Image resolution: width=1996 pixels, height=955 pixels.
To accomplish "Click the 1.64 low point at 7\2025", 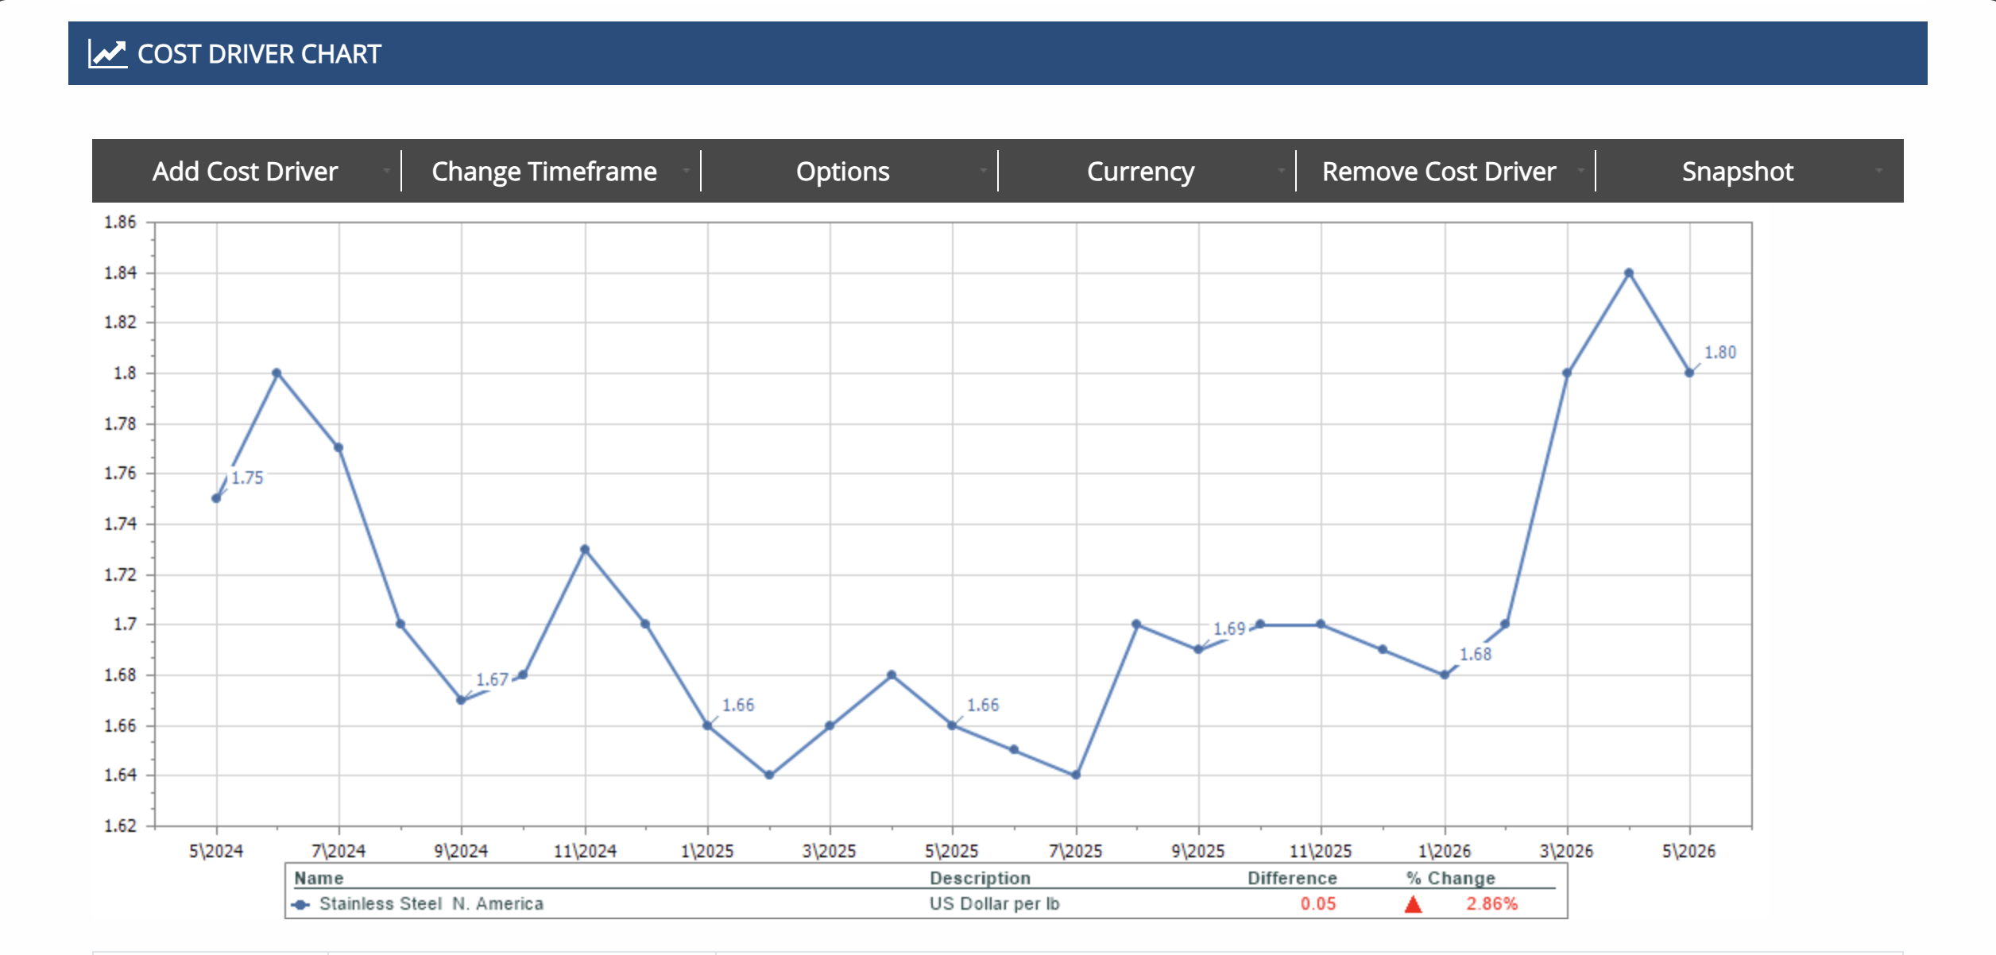I will (1076, 775).
